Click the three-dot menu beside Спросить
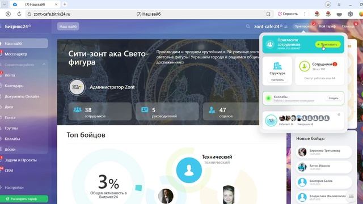363x204 pixels. (x=305, y=14)
